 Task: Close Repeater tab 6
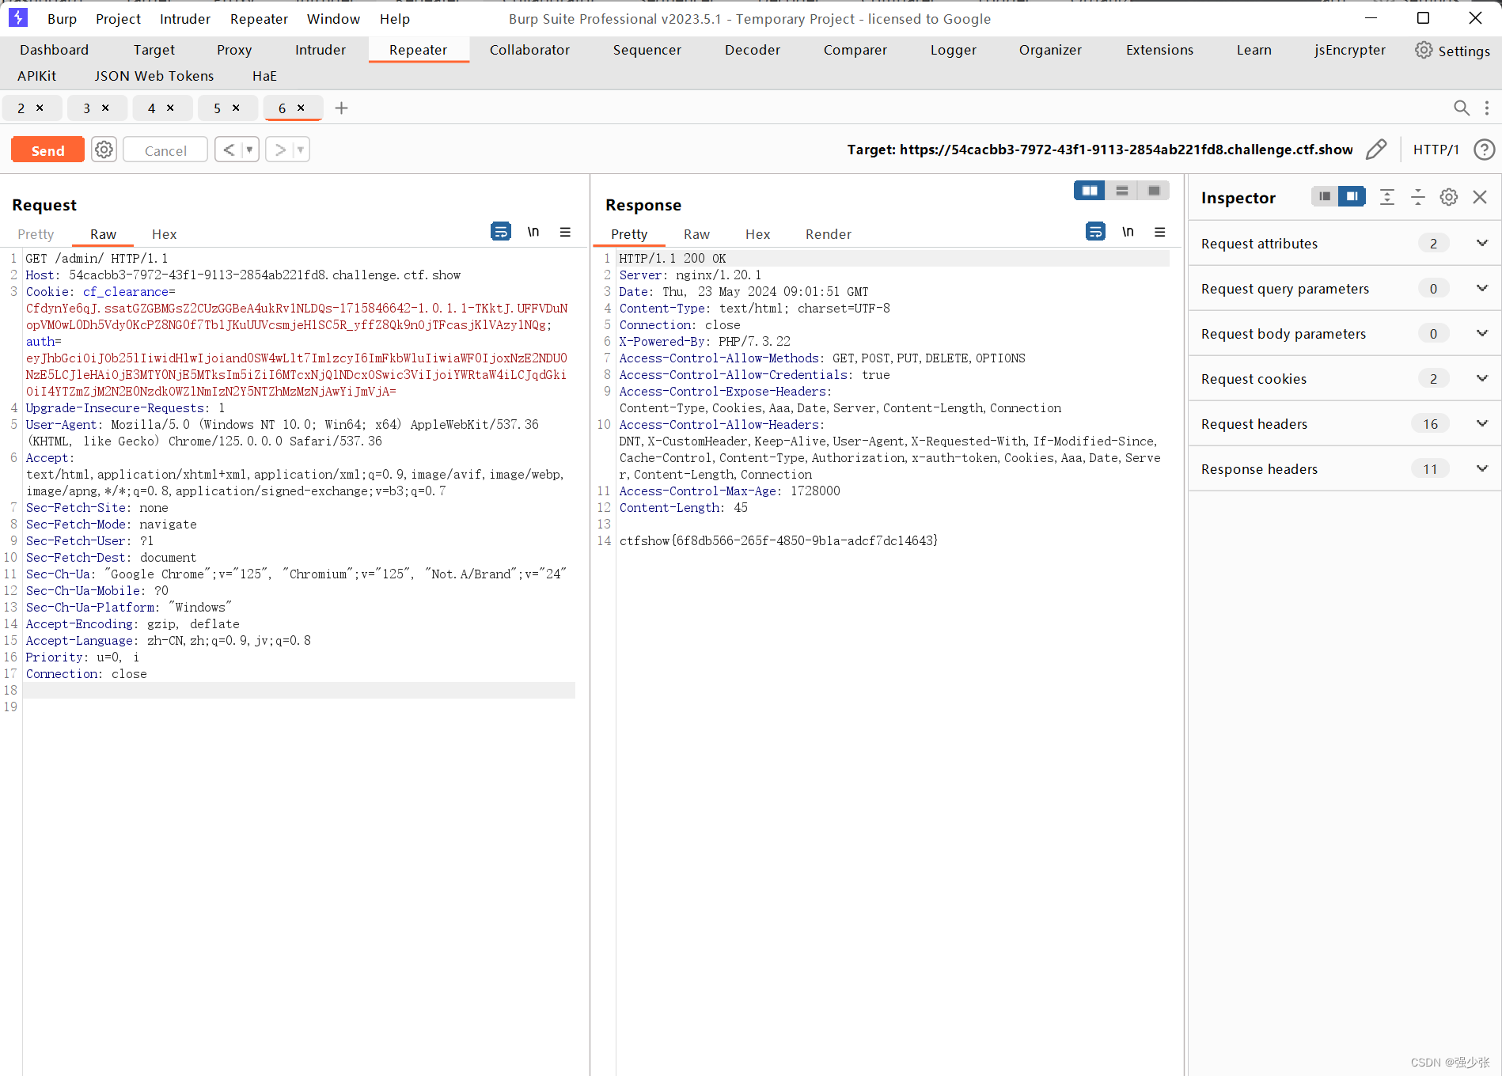[301, 108]
